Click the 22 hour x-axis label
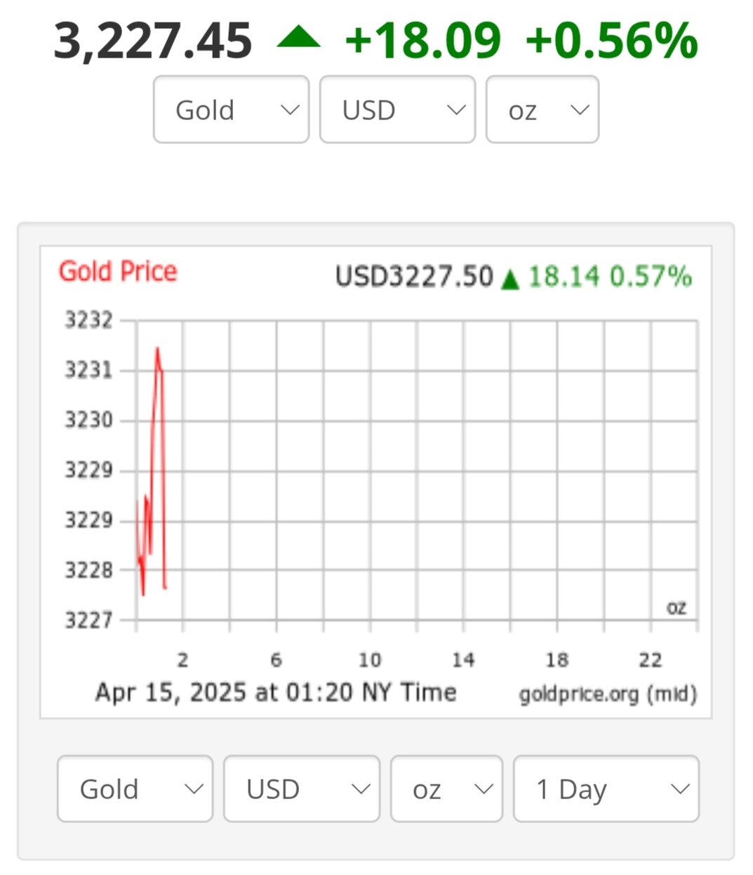 click(x=651, y=660)
